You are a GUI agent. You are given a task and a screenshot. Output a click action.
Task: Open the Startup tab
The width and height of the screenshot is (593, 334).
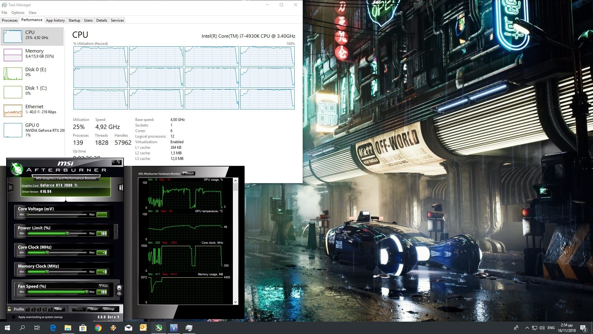(x=74, y=20)
